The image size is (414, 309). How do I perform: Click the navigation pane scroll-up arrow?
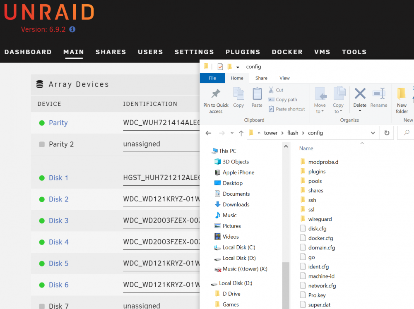coord(286,146)
